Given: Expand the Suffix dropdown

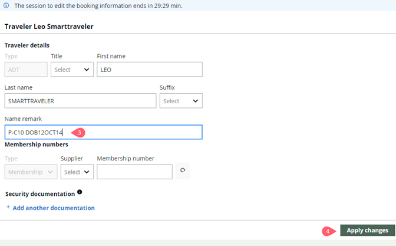Looking at the screenshot, I should (181, 101).
